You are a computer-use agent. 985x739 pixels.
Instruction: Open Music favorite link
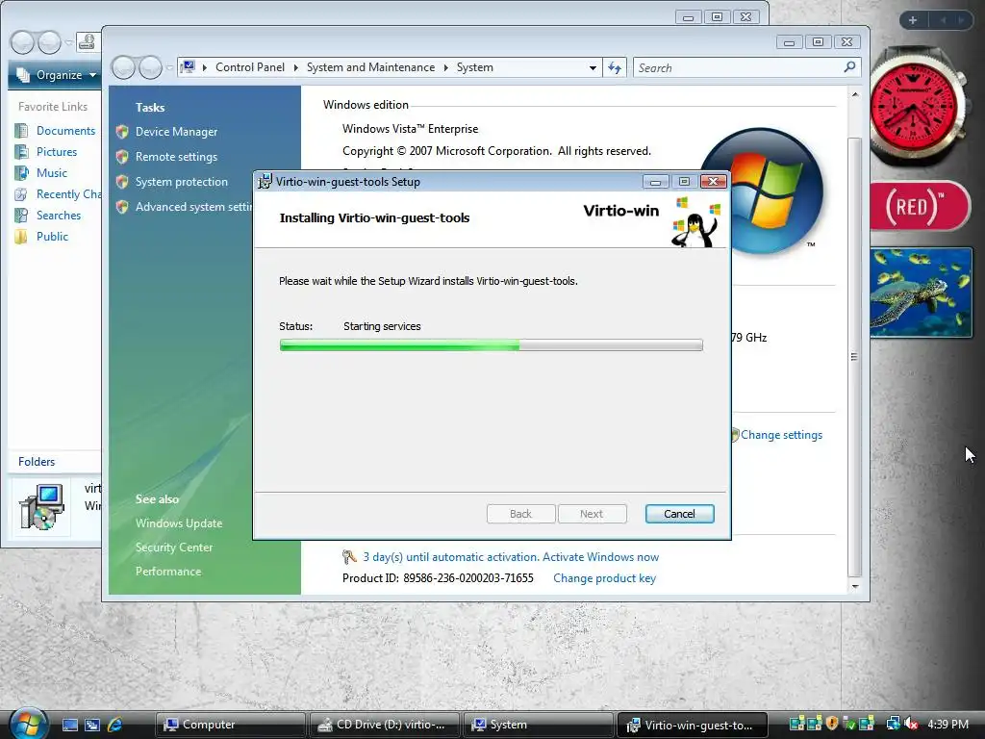(x=52, y=173)
